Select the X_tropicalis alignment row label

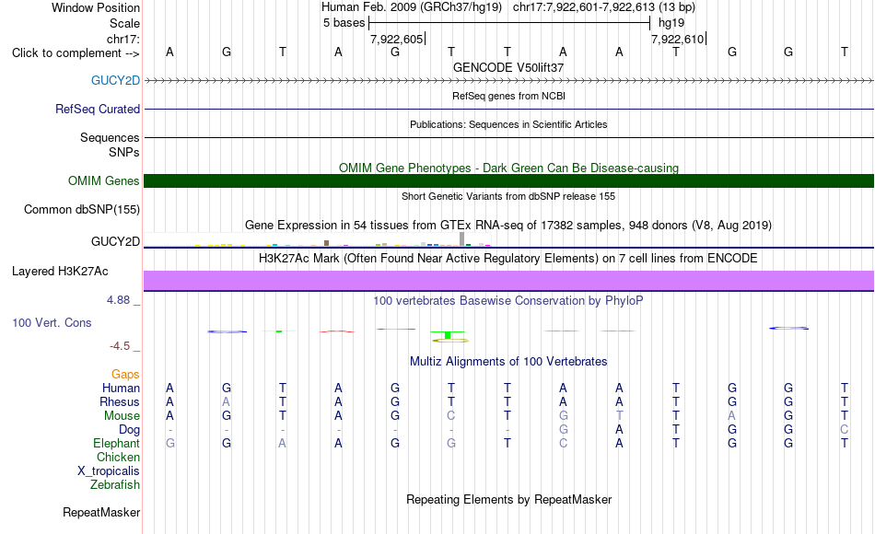109,471
